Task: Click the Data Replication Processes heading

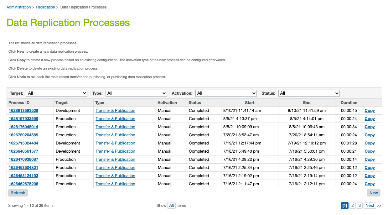Action: 68,23
